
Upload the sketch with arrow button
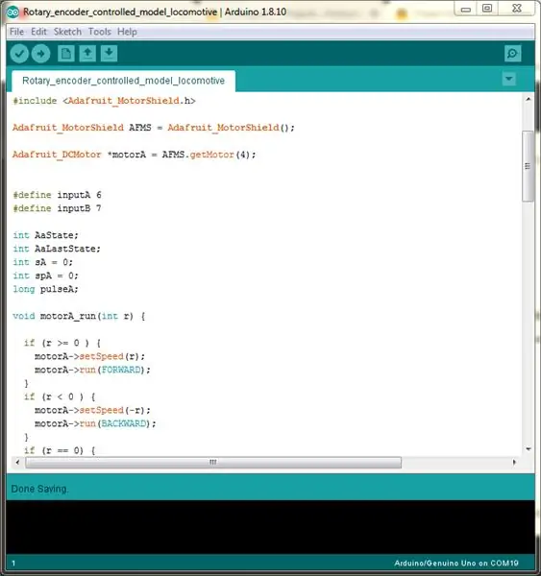coord(40,54)
